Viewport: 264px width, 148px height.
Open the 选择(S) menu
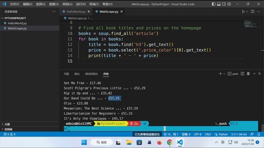(x=40, y=4)
